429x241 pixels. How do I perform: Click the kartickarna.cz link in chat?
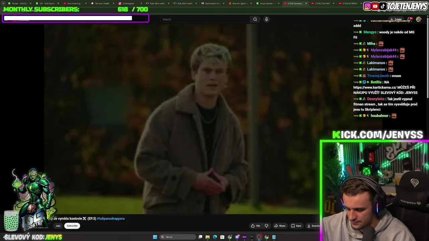pyautogui.click(x=375, y=87)
